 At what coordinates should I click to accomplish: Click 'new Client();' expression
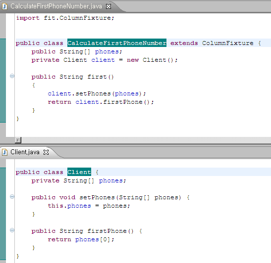(x=152, y=60)
